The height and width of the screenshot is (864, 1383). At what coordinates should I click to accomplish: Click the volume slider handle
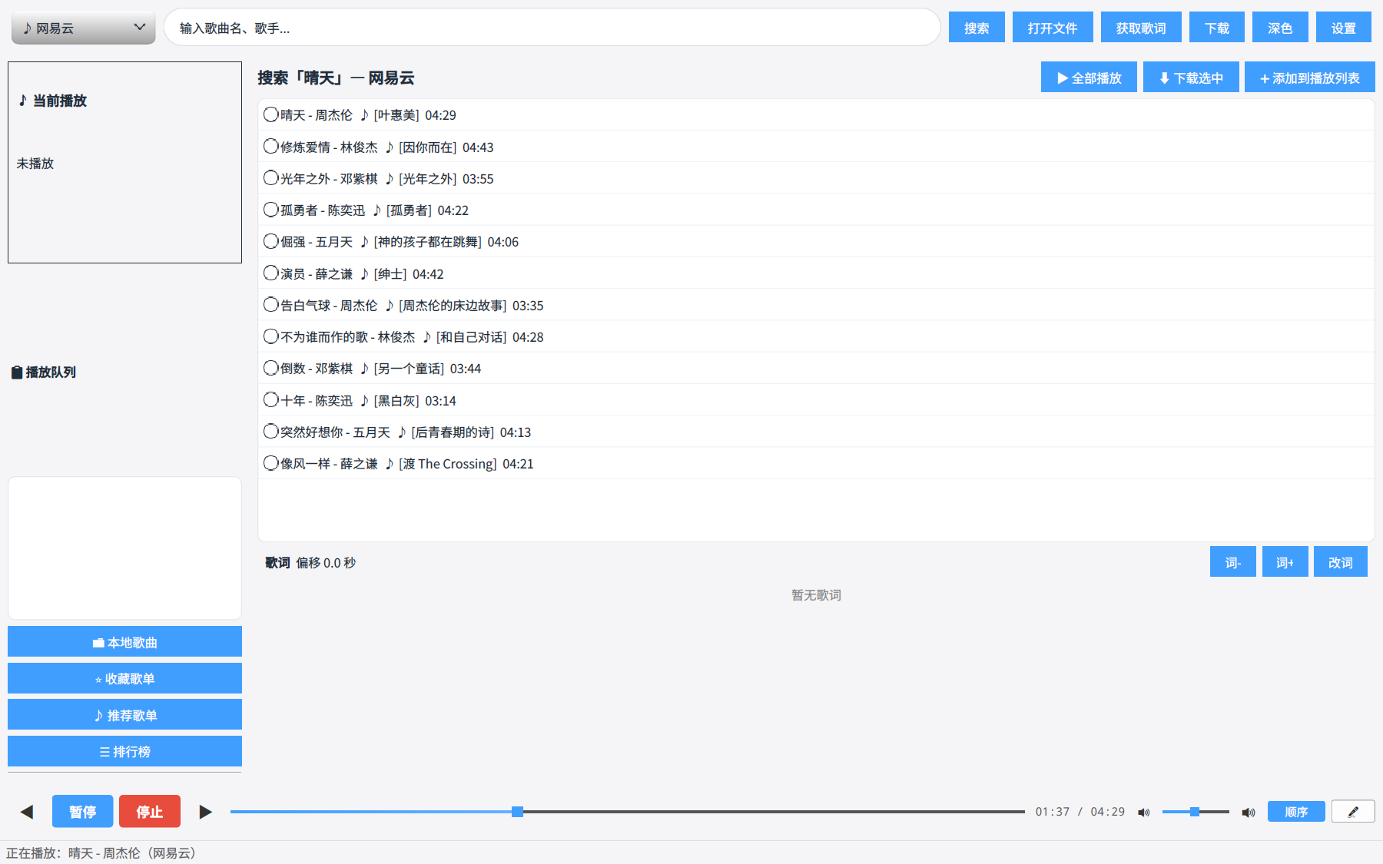(x=1195, y=812)
